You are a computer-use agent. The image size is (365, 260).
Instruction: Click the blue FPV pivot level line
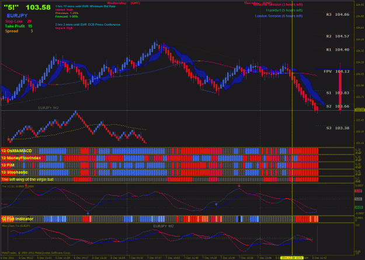tap(334, 69)
